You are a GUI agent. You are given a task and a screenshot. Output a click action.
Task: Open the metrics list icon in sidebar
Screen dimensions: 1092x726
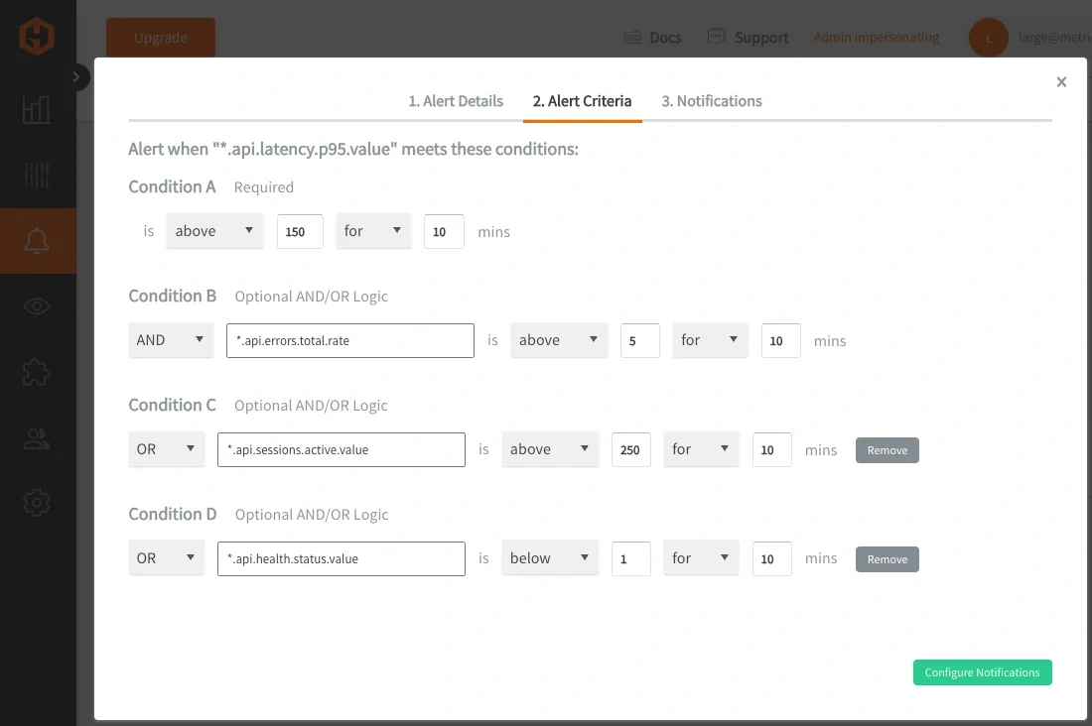click(x=37, y=176)
